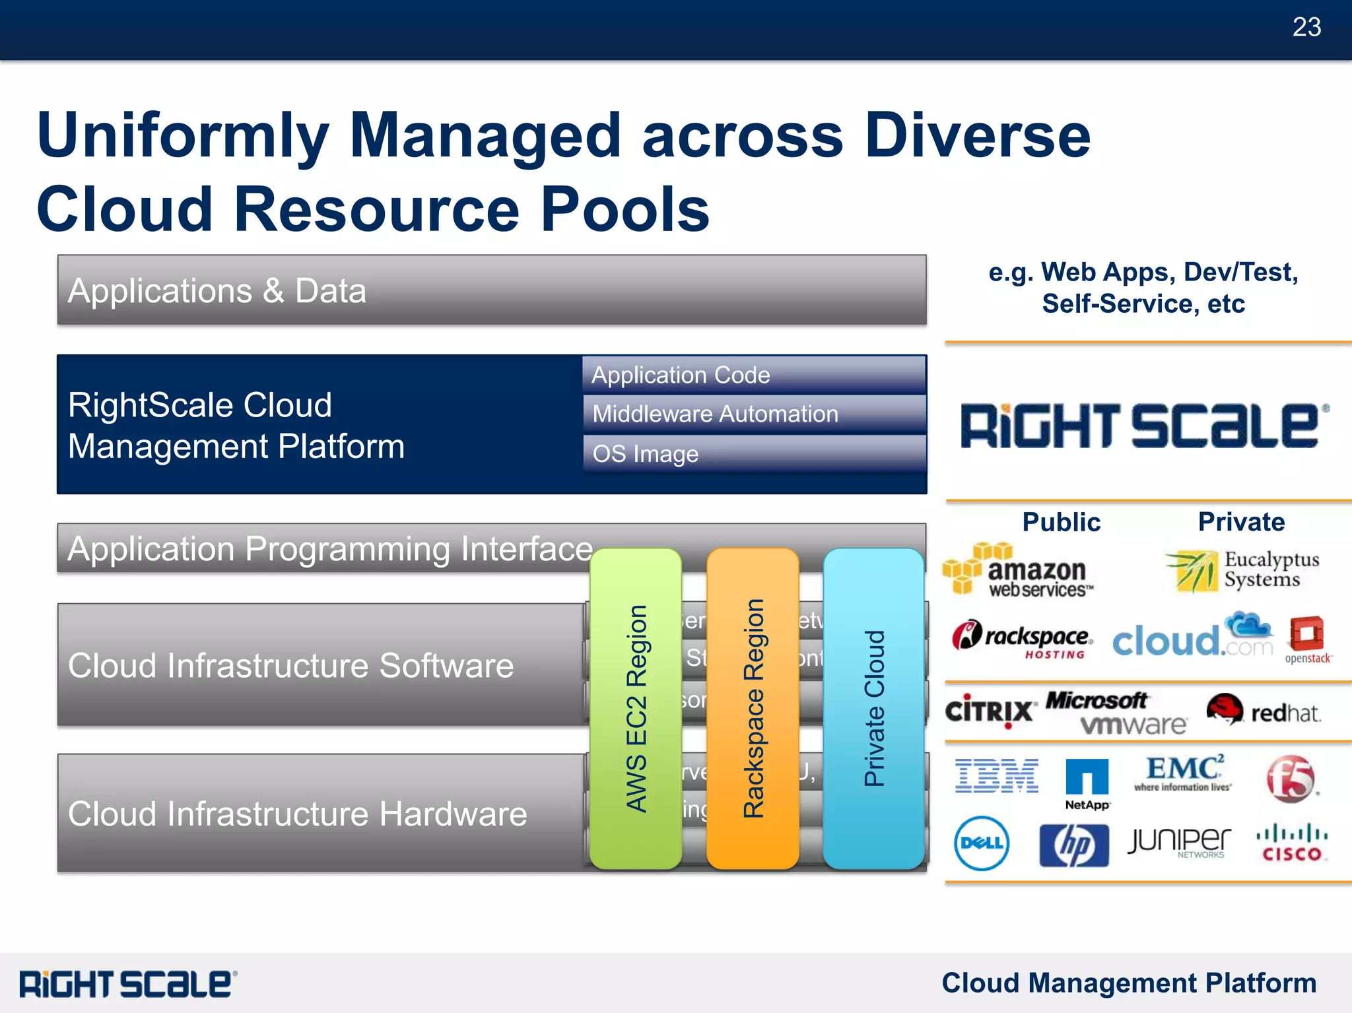Select the Eucalyptus Systems logo

point(1242,571)
